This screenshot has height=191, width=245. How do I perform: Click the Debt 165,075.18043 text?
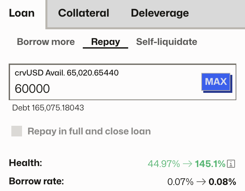48,108
